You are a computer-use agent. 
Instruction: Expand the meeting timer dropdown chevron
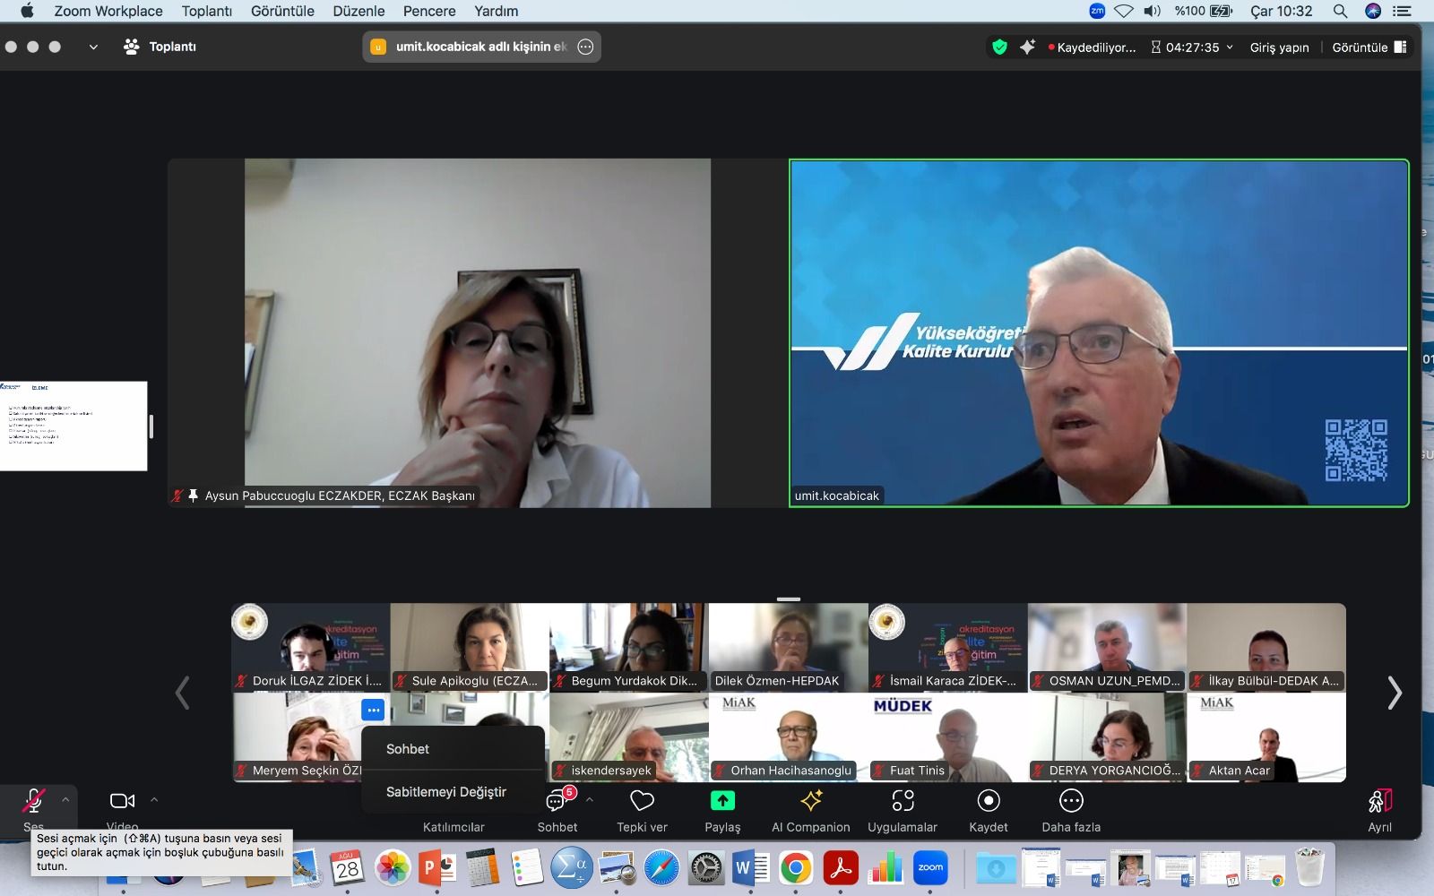(1230, 47)
